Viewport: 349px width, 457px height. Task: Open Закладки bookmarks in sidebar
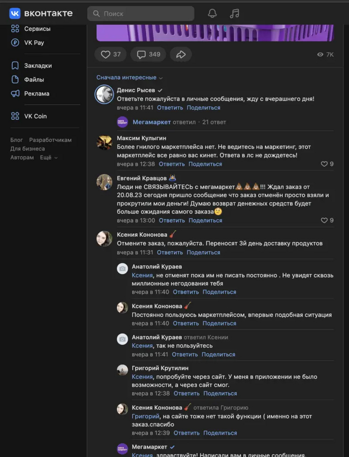point(37,65)
